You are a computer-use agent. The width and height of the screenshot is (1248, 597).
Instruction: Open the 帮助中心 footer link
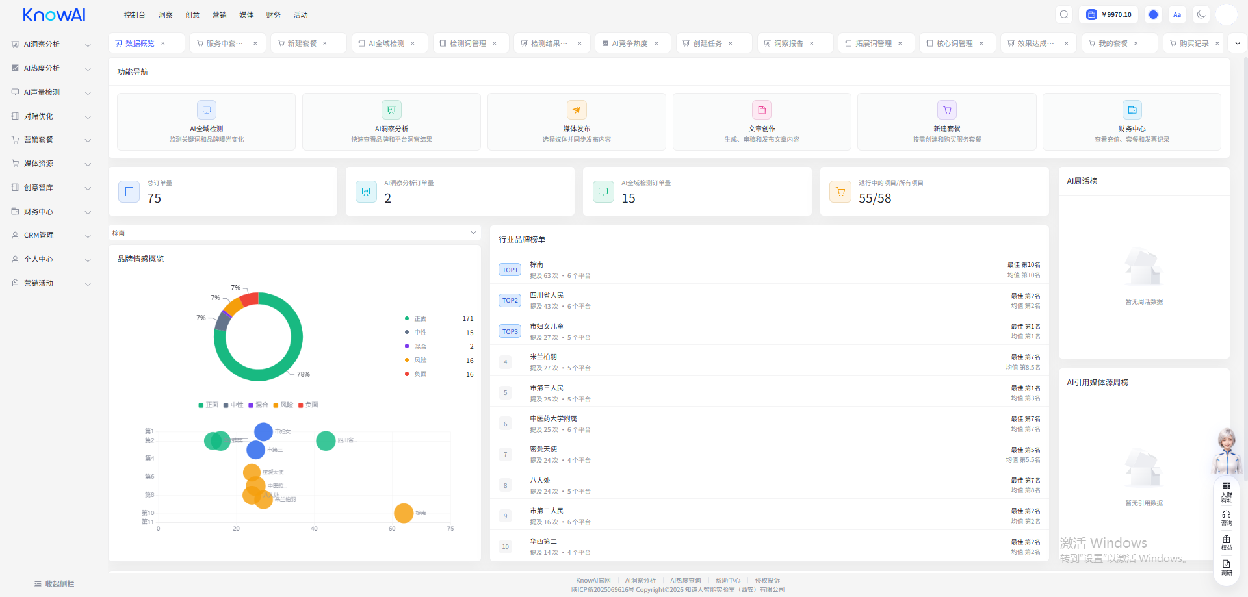coord(728,581)
